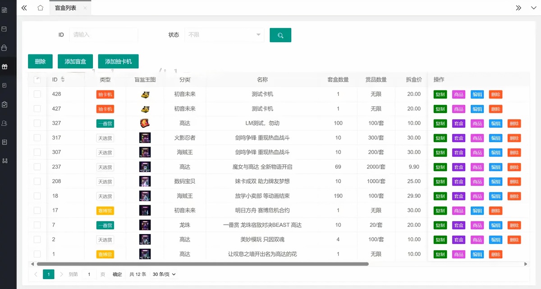Image resolution: width=541 pixels, height=289 pixels.
Task: Open the gift box sidebar menu
Action: 5,67
